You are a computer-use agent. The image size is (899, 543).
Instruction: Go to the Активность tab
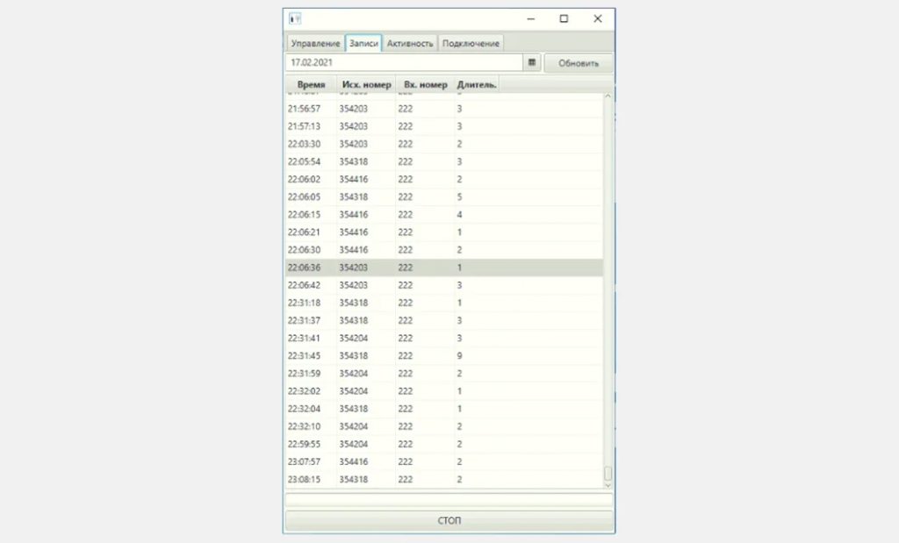pos(410,43)
